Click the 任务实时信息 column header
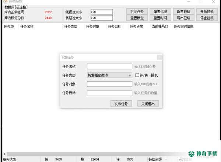The image size is (221, 162). tap(183, 27)
